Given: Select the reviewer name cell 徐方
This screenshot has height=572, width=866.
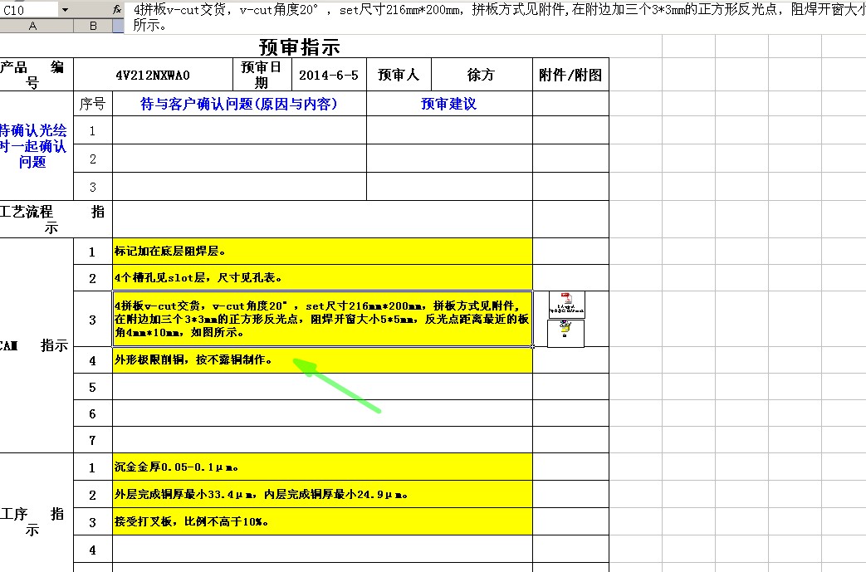Looking at the screenshot, I should click(481, 75).
